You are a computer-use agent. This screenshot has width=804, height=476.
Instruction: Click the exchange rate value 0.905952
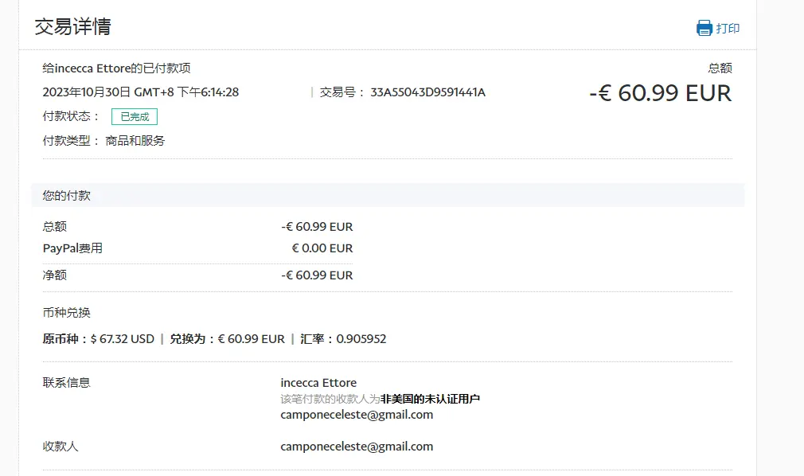coord(361,339)
